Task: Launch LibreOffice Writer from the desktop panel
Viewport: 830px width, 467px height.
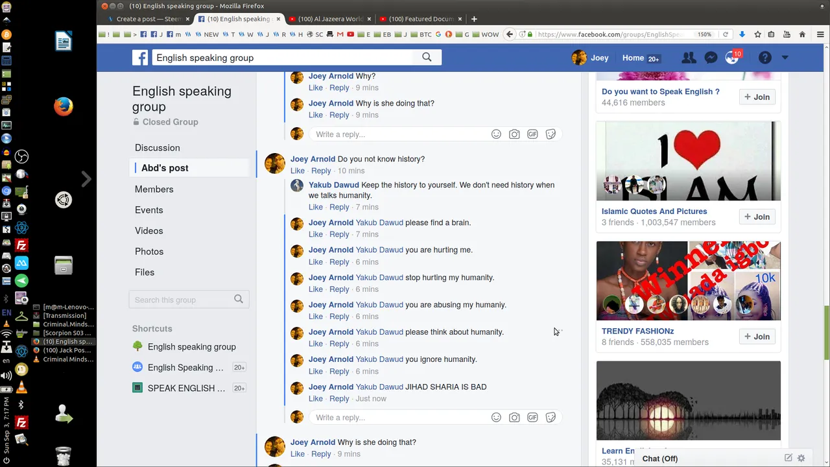Action: pyautogui.click(x=64, y=42)
